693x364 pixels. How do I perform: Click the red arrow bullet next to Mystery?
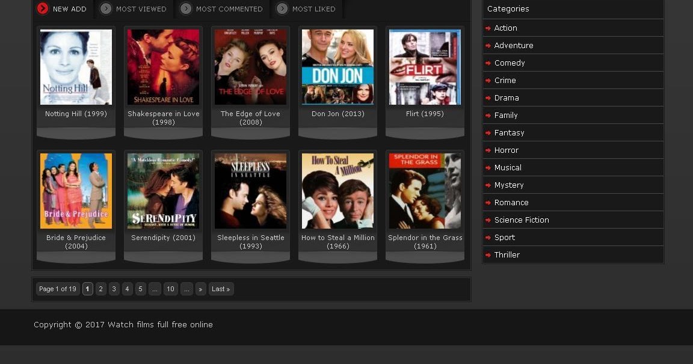(488, 185)
